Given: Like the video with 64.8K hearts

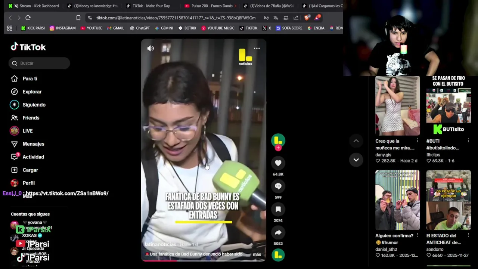Looking at the screenshot, I should pos(278,163).
